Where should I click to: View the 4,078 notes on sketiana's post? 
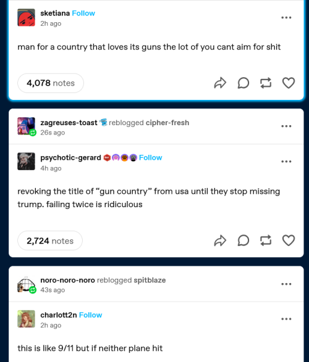[x=51, y=83]
